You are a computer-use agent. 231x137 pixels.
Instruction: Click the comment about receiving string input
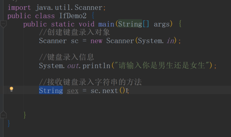coord(90,82)
